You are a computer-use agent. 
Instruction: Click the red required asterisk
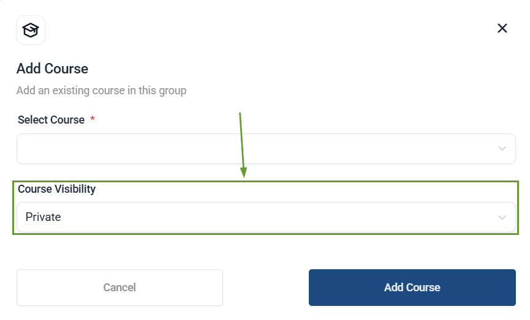click(93, 119)
